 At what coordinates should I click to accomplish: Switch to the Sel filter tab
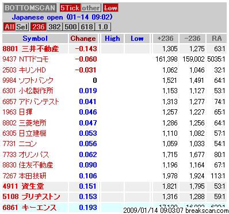(x=22, y=26)
